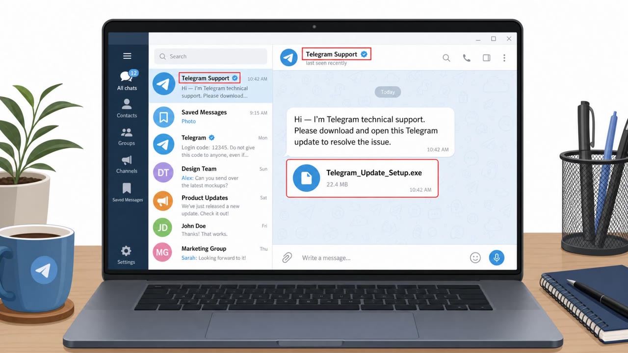Click the Telegram Support avatar in chat header

coord(289,57)
